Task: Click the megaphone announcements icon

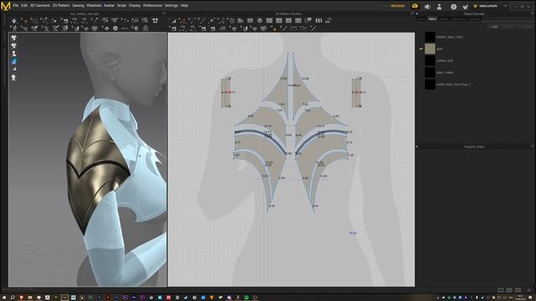Action: (427, 7)
